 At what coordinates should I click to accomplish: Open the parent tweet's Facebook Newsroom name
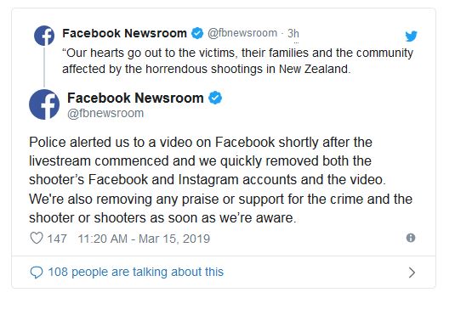124,33
